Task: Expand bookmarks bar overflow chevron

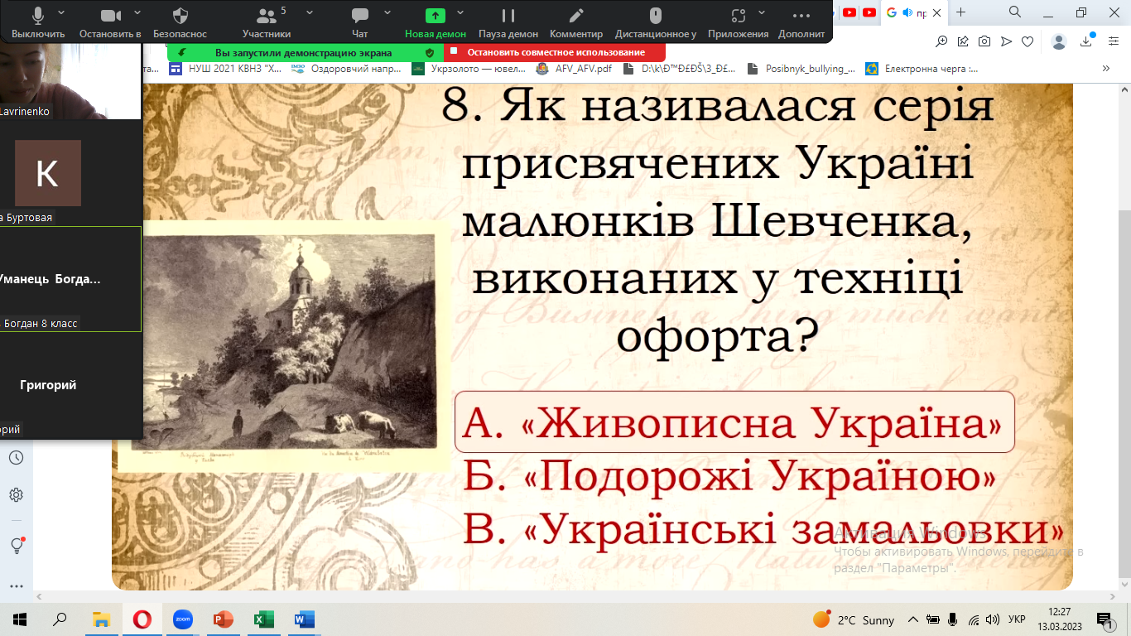Action: tap(1105, 69)
